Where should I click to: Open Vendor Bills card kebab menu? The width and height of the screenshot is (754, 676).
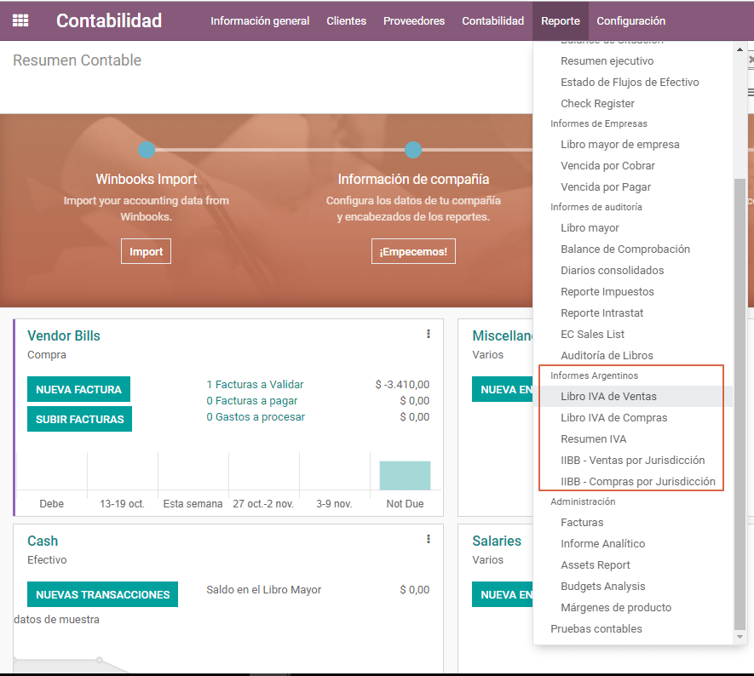click(x=428, y=335)
